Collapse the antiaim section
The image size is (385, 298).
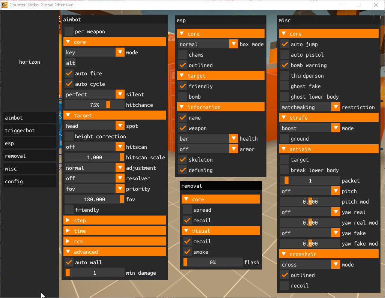329,149
